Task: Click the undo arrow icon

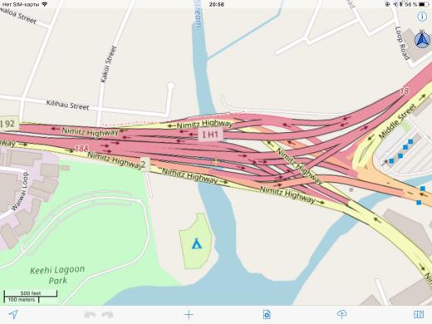Action: 90,315
